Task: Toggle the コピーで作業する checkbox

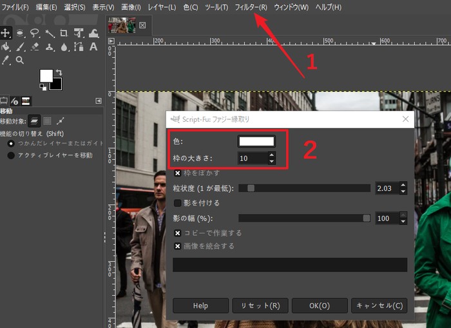Action: [x=177, y=233]
